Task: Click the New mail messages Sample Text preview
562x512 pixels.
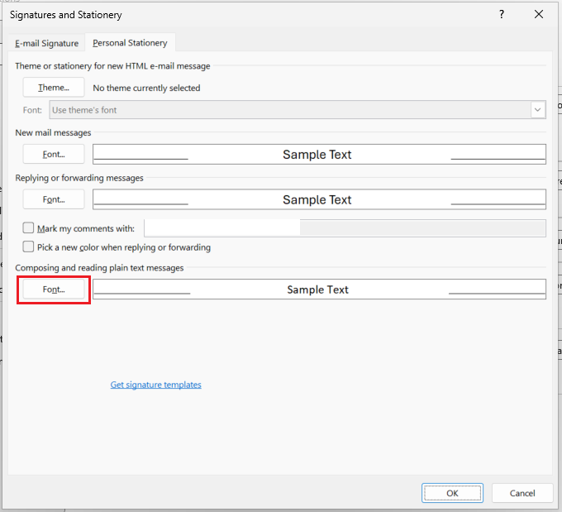Action: click(319, 155)
